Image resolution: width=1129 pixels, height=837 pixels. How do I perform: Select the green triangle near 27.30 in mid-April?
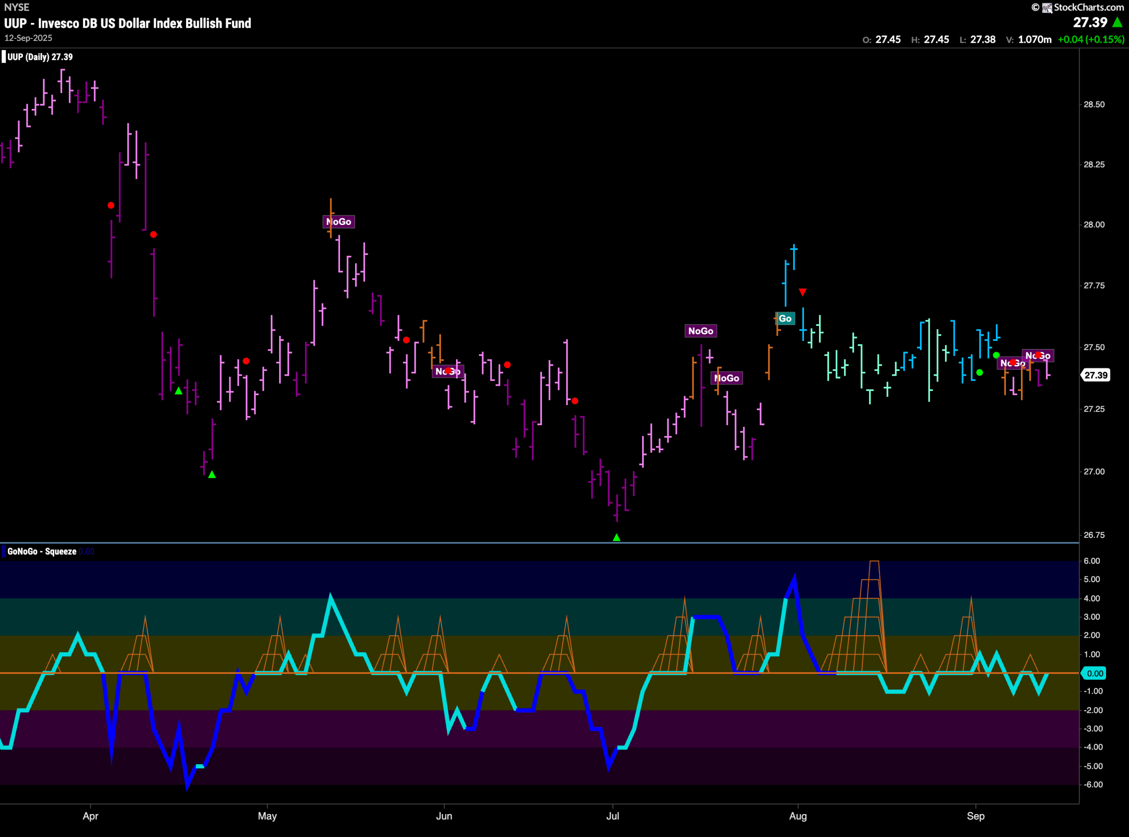pyautogui.click(x=178, y=391)
